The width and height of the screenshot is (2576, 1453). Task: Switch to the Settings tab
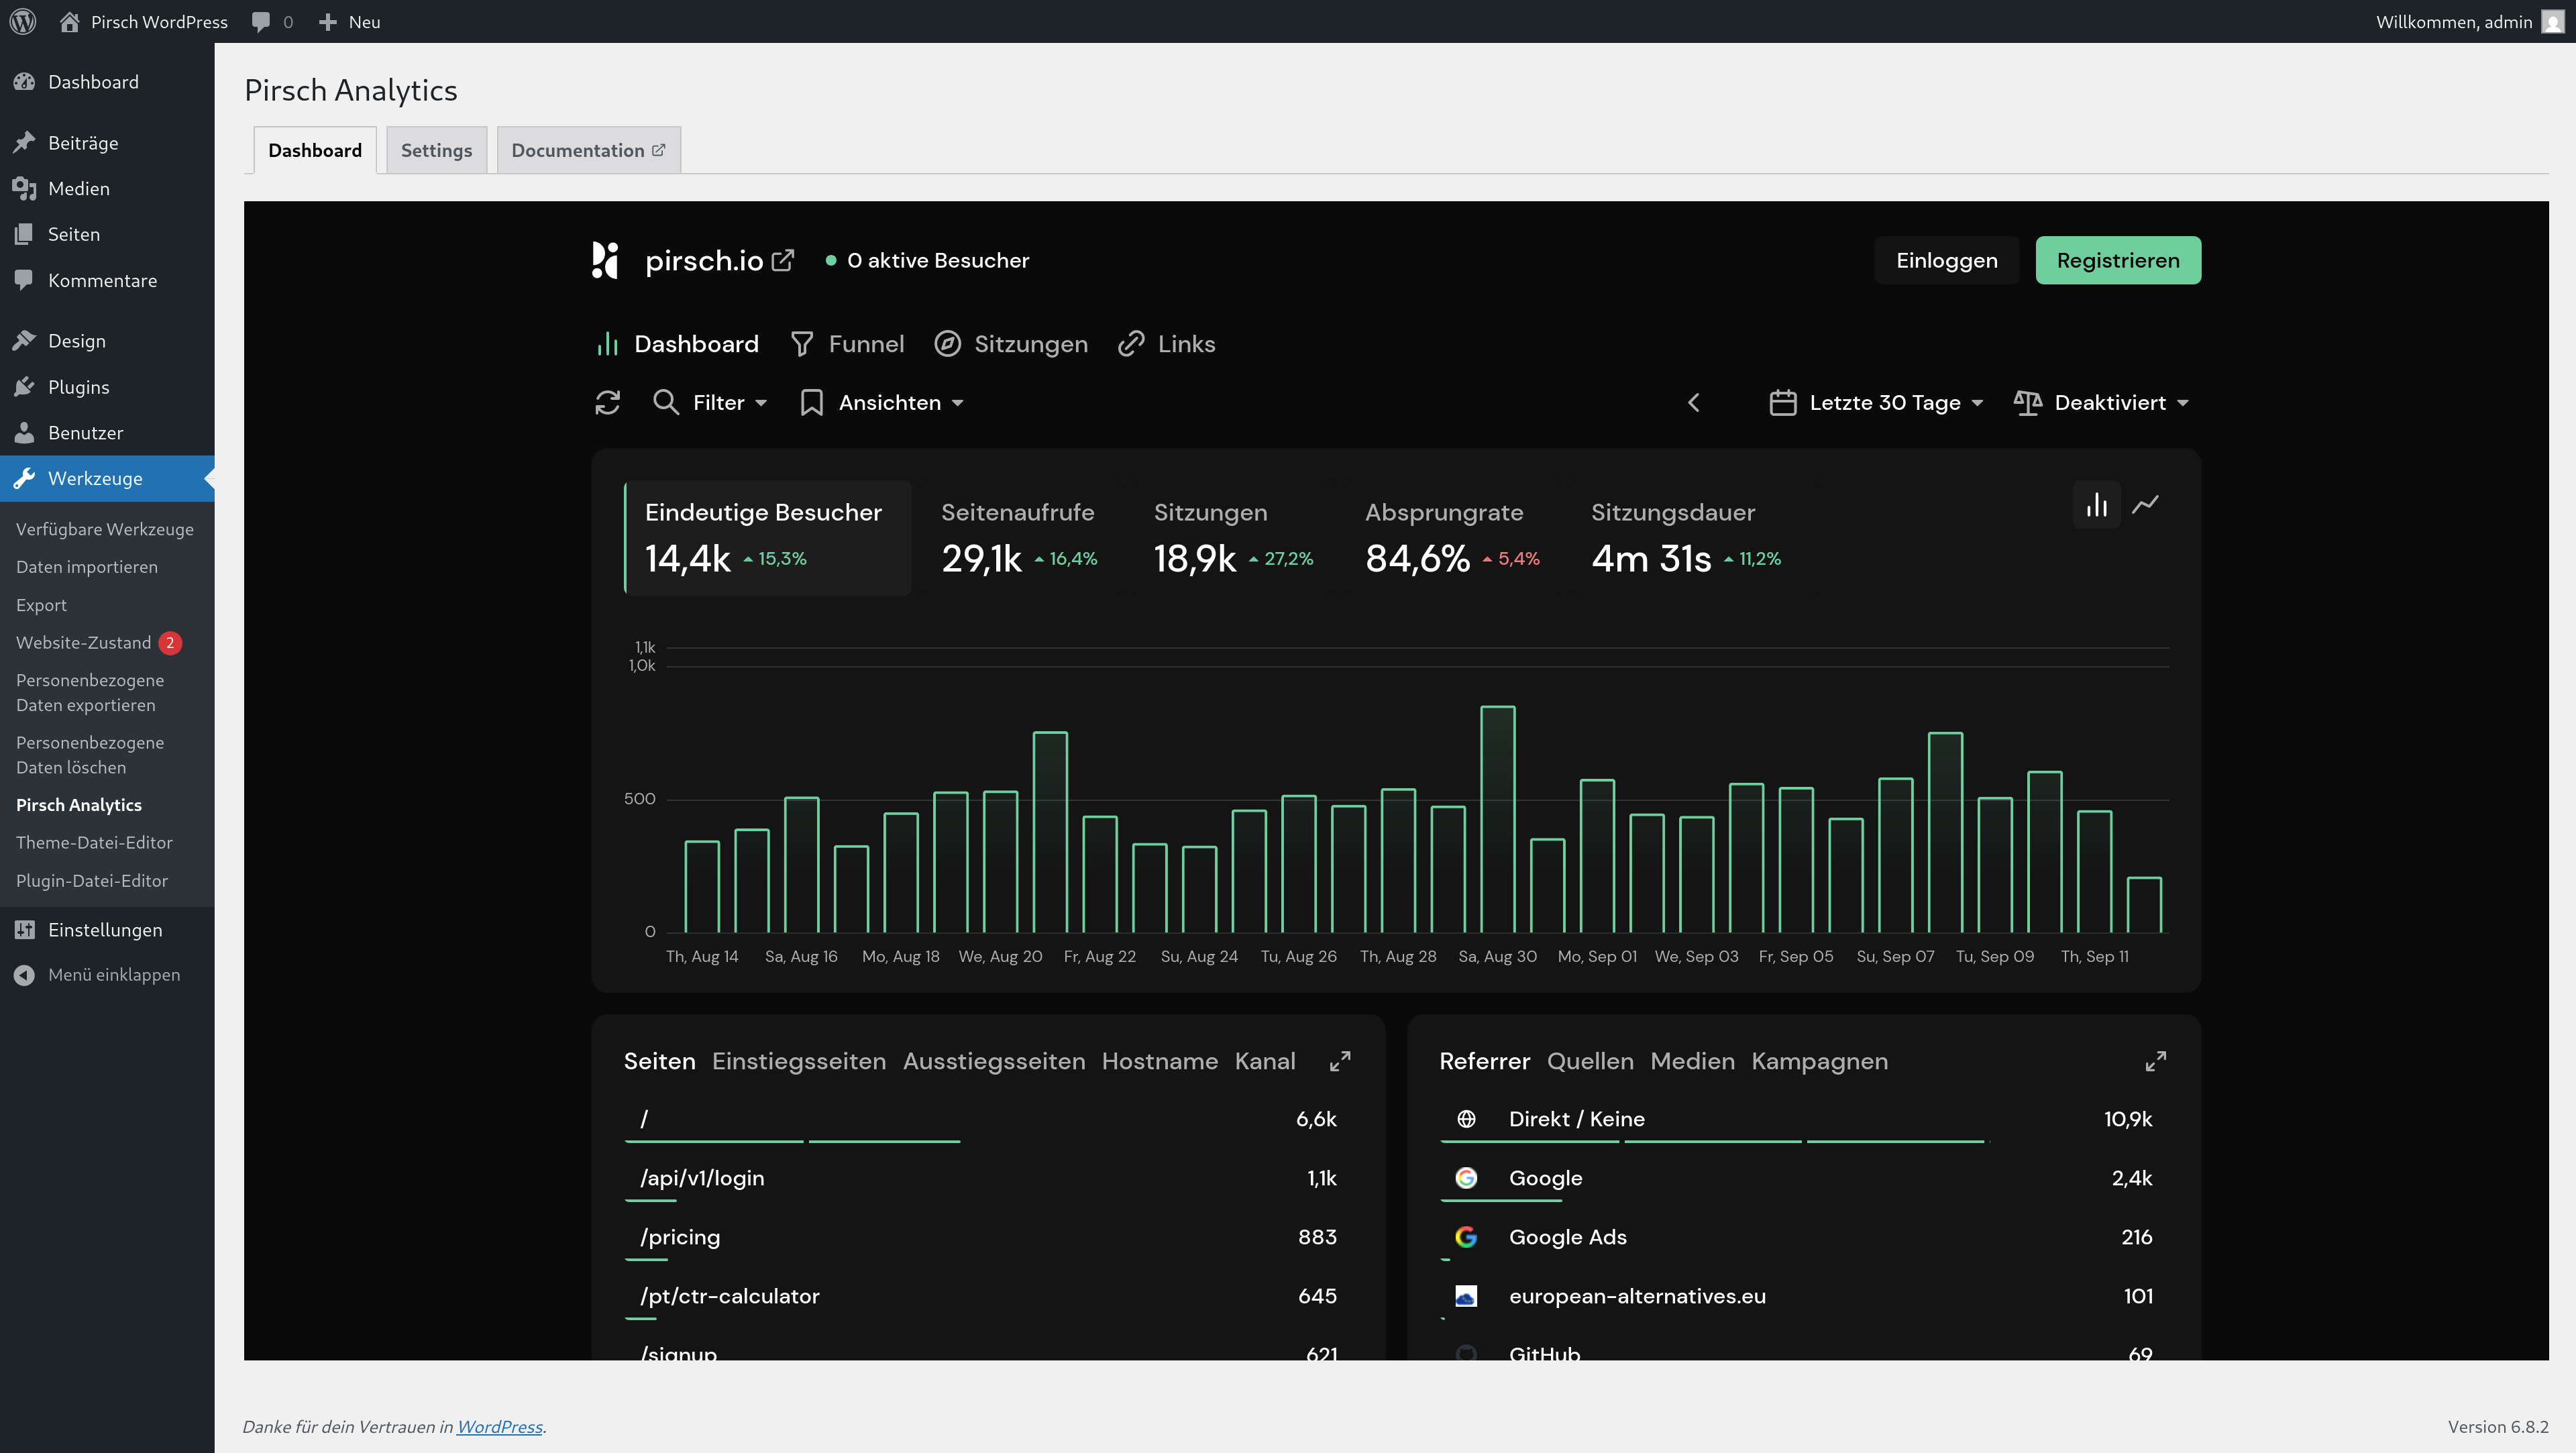436,150
